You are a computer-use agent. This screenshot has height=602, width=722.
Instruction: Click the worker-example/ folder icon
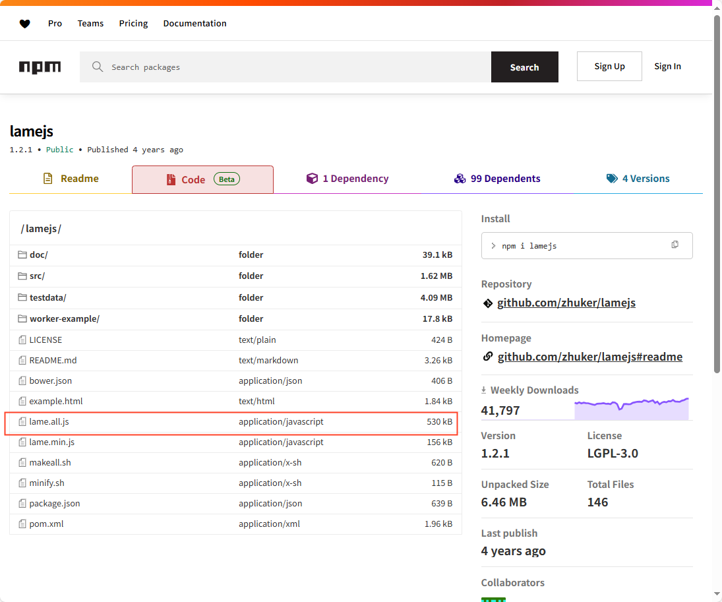[22, 318]
